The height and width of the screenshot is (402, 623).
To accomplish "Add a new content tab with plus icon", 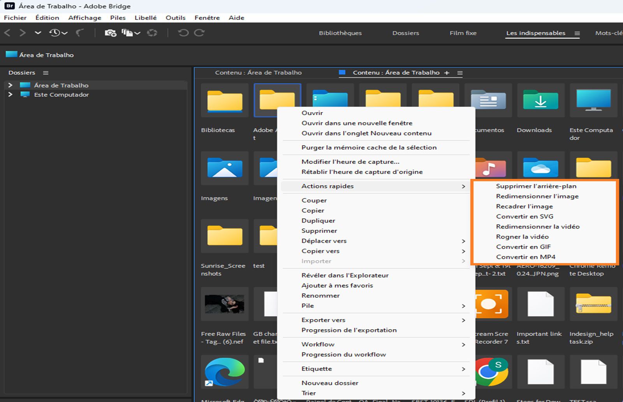I will pos(447,73).
